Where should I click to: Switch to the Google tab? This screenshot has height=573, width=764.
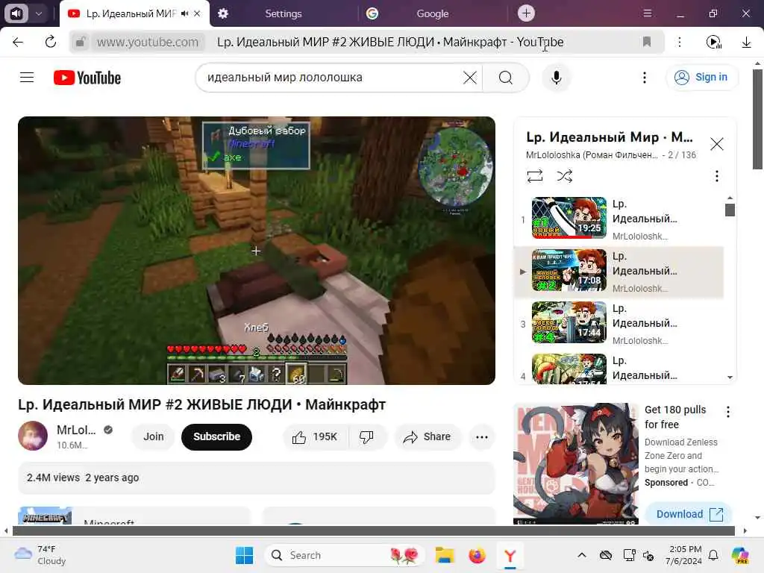click(x=432, y=13)
